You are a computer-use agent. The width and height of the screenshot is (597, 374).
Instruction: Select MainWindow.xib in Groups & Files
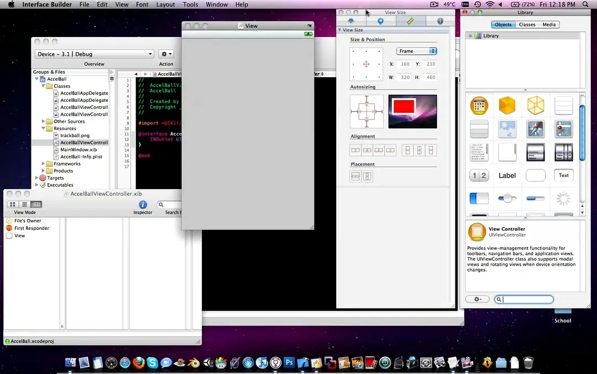(78, 150)
